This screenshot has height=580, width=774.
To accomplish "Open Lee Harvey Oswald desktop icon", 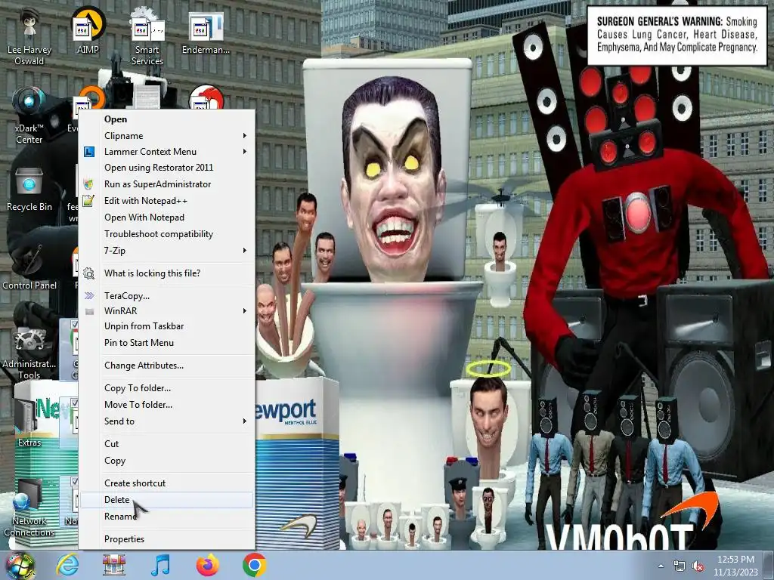I will point(29,35).
